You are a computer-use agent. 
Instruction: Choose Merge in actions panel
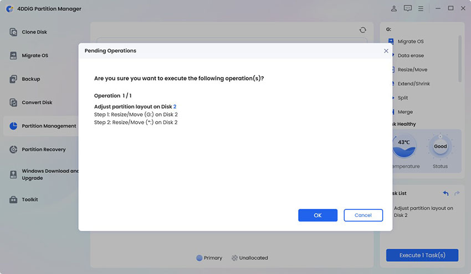[405, 112]
